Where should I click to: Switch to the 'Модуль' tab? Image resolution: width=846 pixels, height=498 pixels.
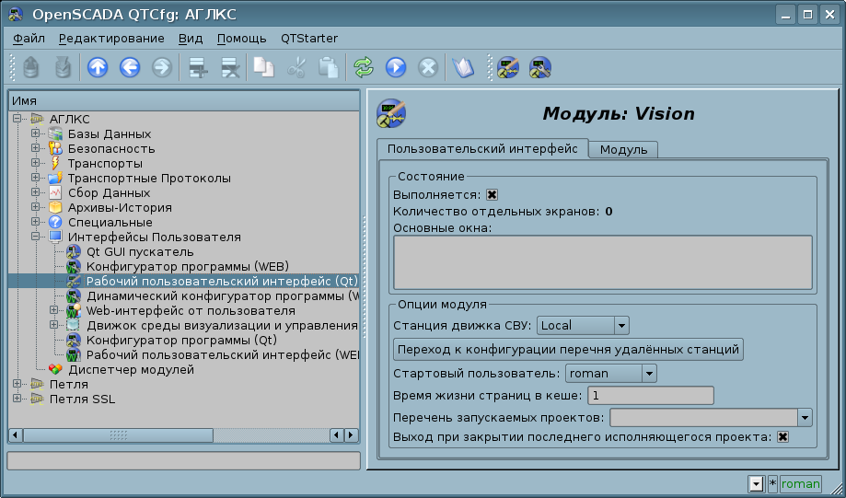[623, 149]
